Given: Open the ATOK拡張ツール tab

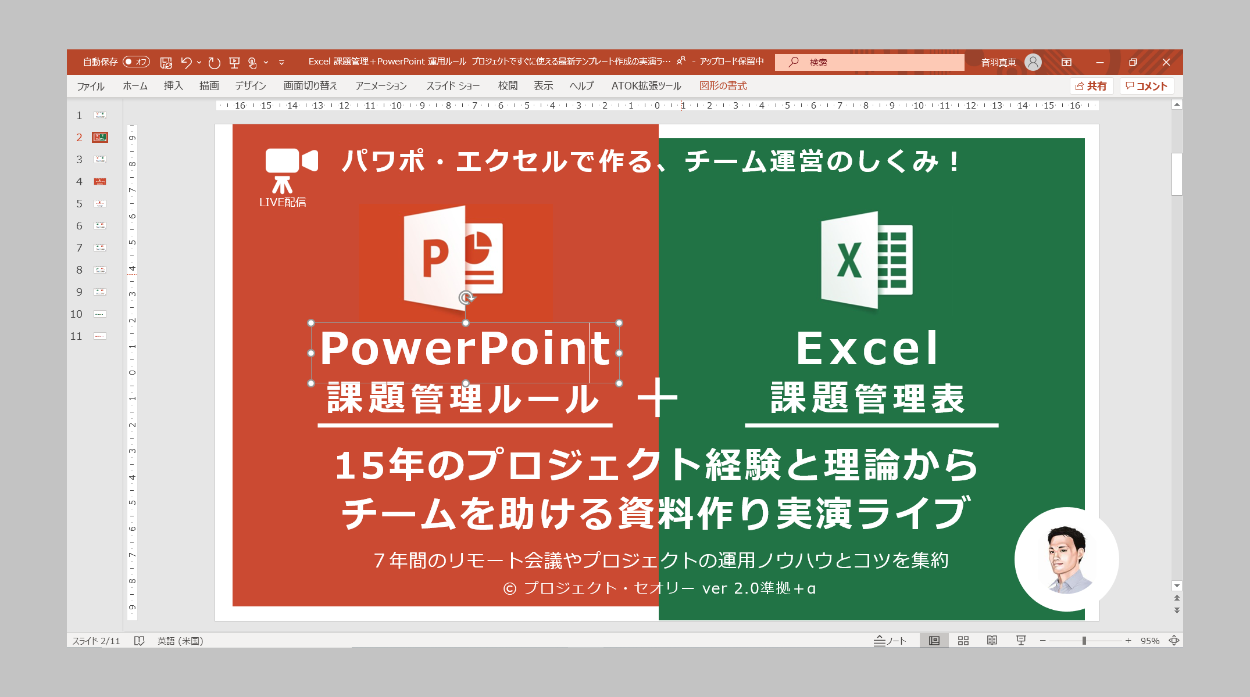Looking at the screenshot, I should [x=646, y=86].
